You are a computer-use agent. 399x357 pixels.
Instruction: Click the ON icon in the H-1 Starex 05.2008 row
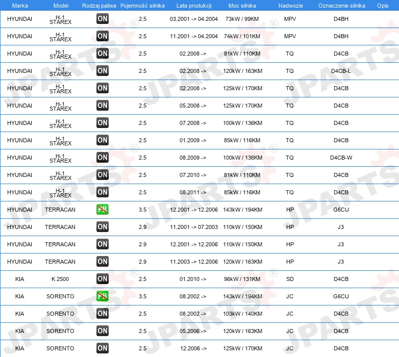point(103,105)
